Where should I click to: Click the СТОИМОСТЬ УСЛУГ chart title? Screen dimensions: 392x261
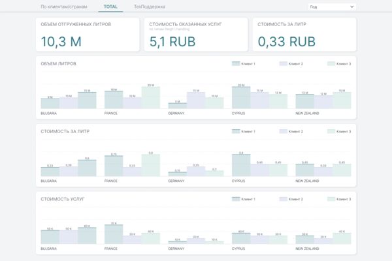pos(63,199)
